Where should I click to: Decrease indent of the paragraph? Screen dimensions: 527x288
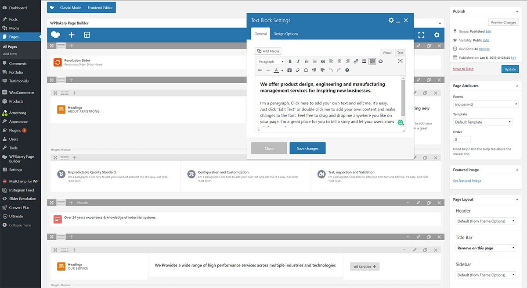(314, 70)
